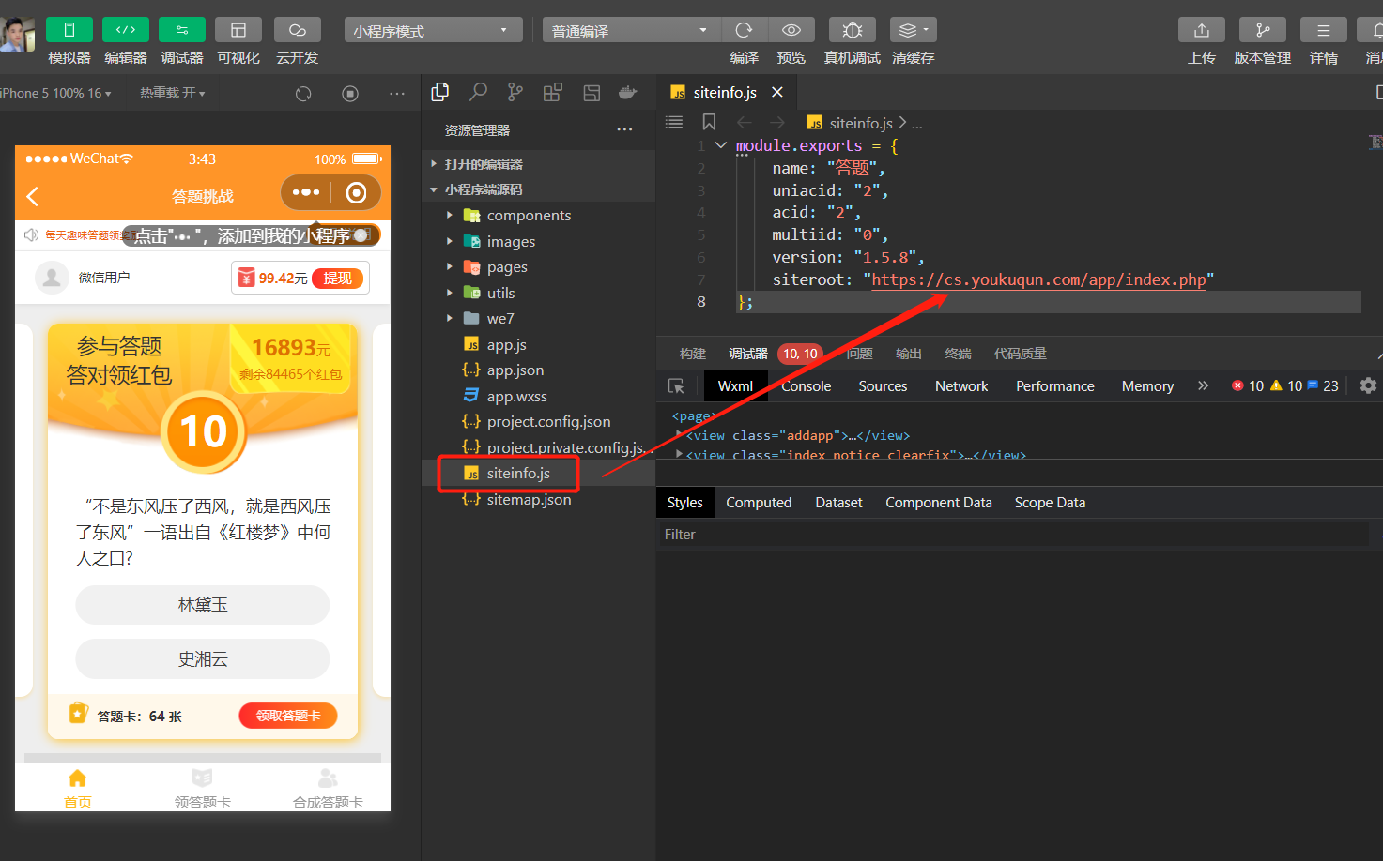Image resolution: width=1383 pixels, height=861 pixels.
Task: Toggle the debugger panel button
Action: (182, 30)
